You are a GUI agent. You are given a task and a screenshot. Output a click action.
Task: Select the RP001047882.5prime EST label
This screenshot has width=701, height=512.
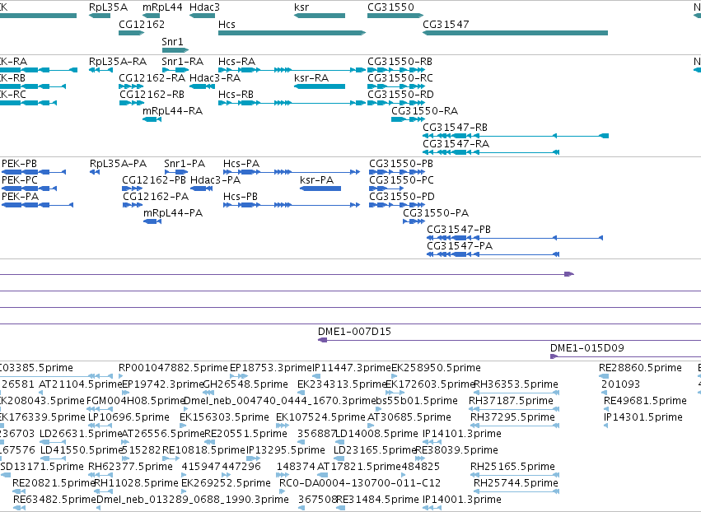point(174,368)
